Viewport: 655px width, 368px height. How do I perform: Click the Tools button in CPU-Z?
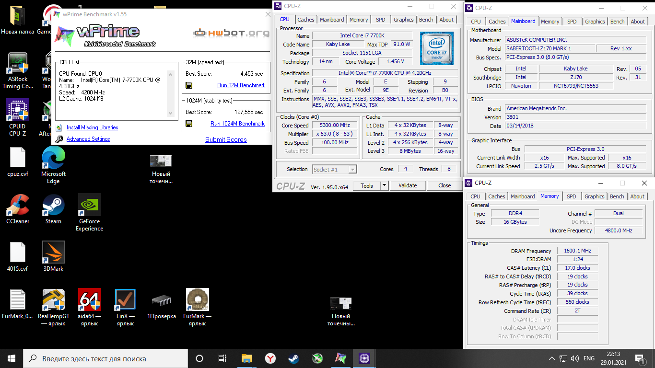[367, 185]
